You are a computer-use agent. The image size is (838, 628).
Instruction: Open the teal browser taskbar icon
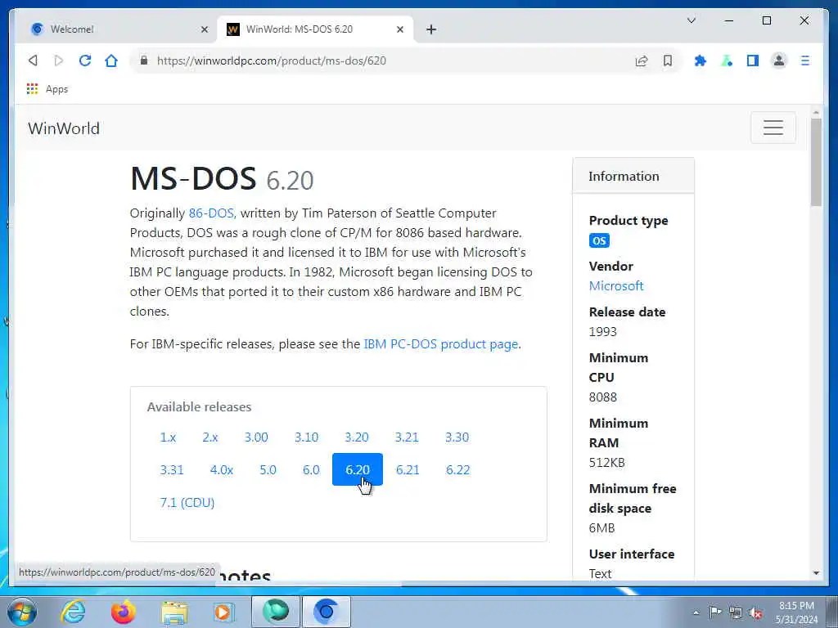(276, 612)
